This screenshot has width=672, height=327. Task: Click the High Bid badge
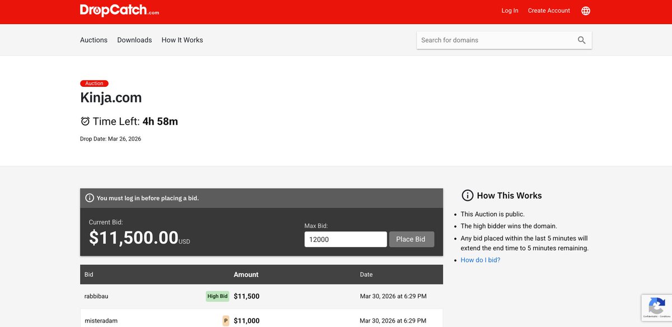click(x=217, y=296)
